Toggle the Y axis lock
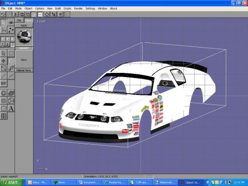 tap(7, 39)
